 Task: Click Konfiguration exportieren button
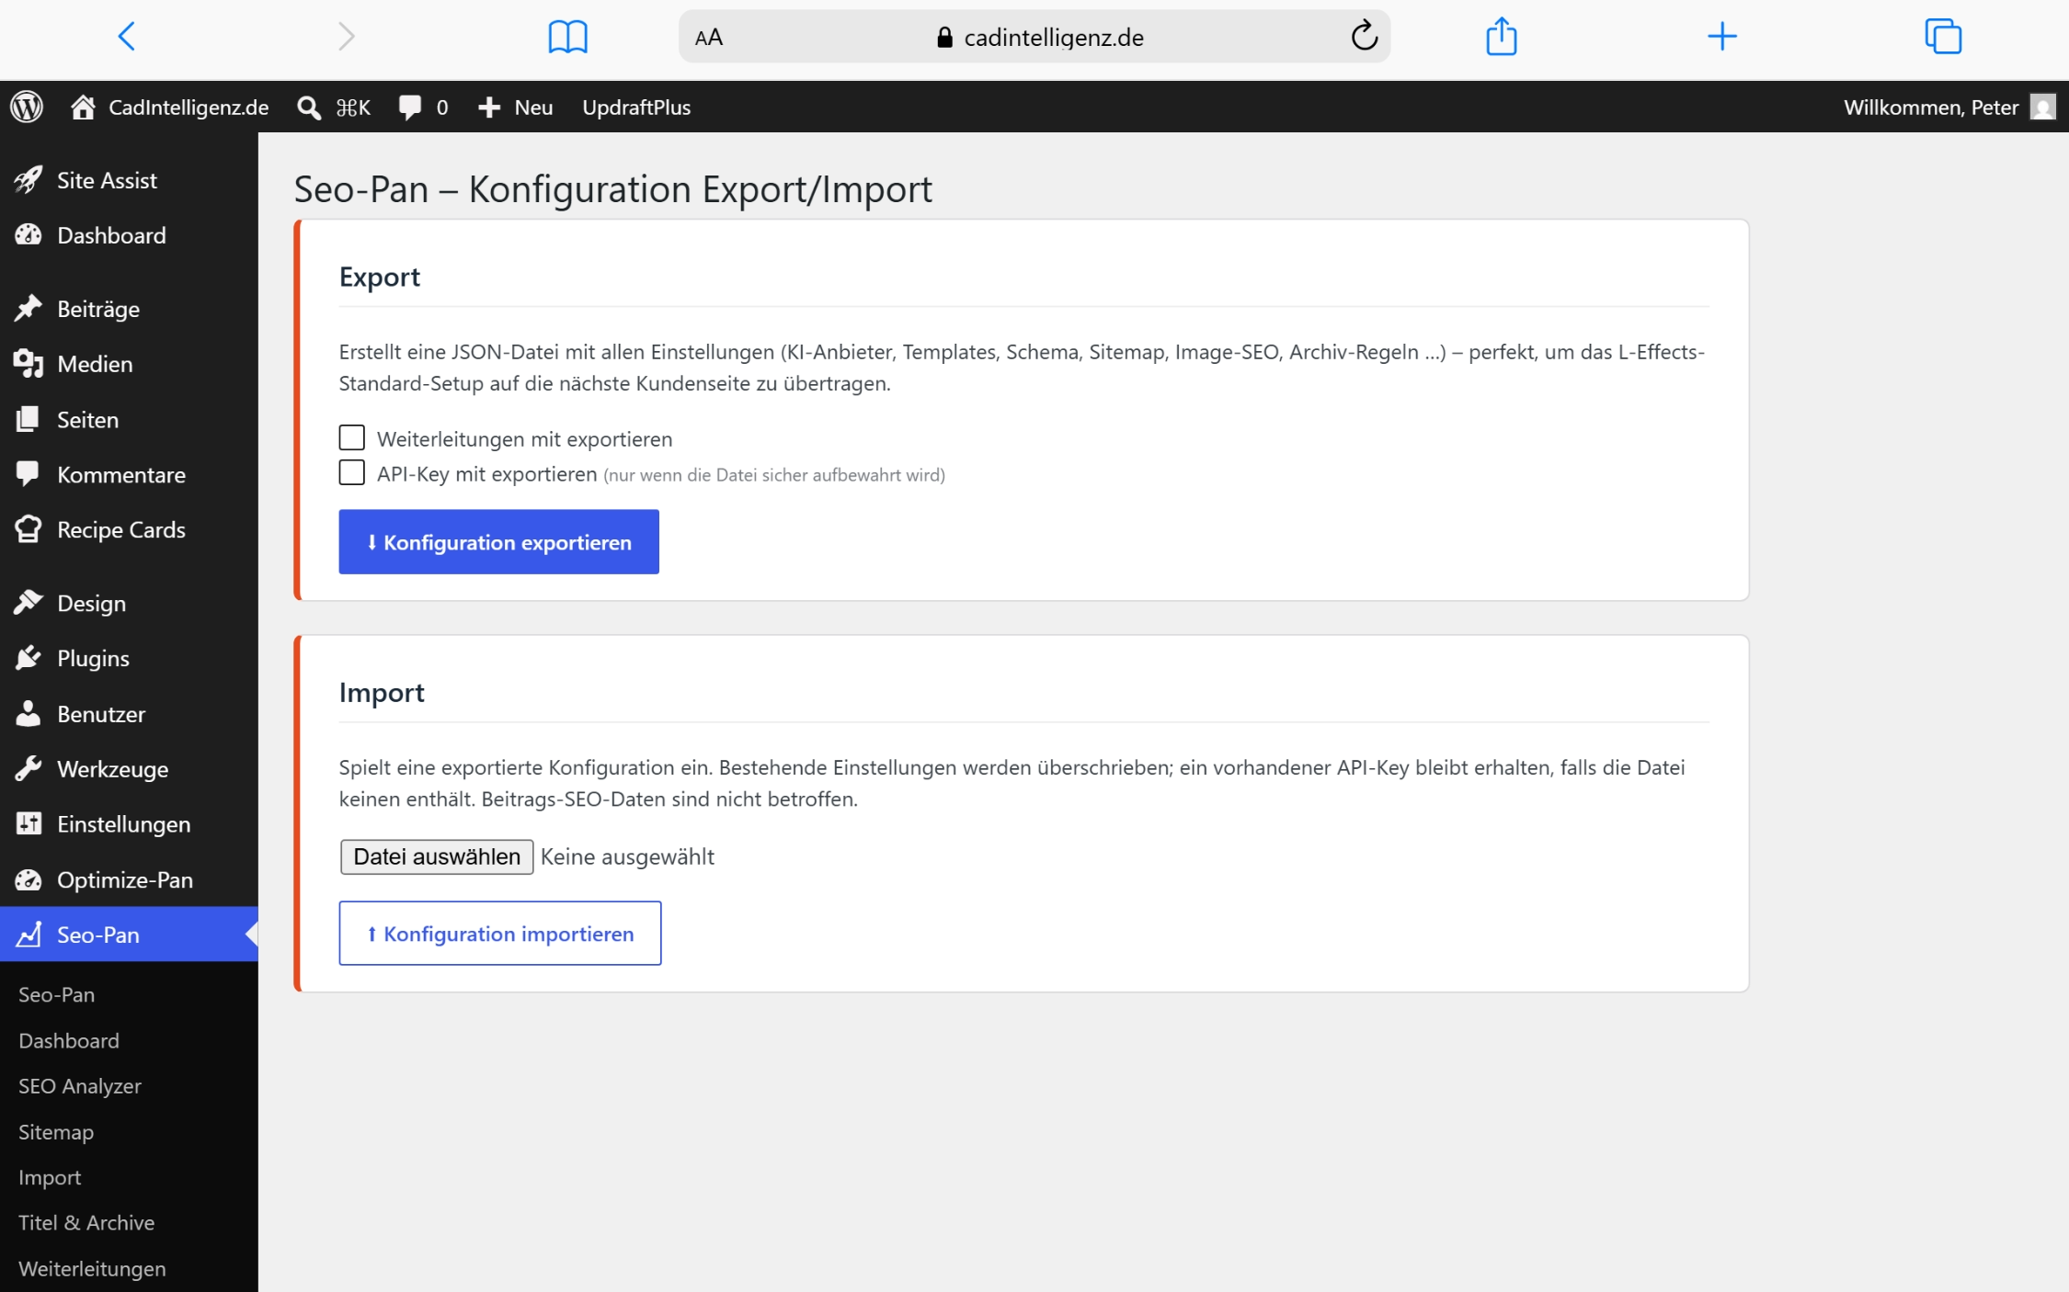pos(499,542)
